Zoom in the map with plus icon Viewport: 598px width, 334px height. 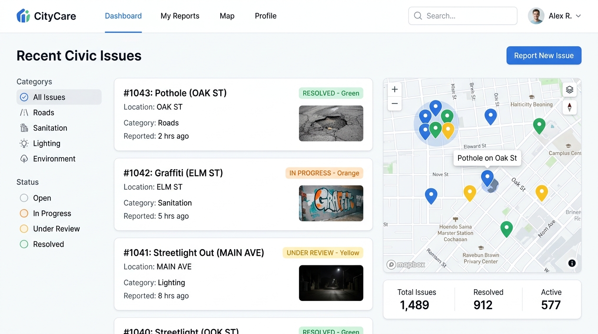pos(395,90)
